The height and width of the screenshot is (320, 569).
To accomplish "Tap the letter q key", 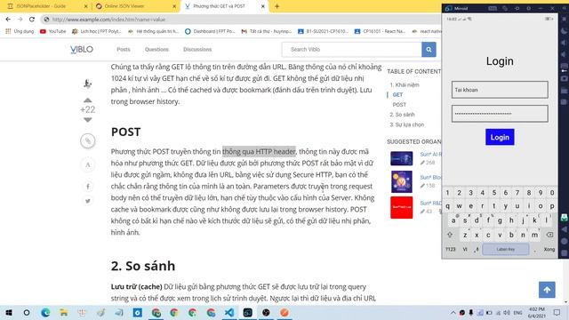I will 448,206.
